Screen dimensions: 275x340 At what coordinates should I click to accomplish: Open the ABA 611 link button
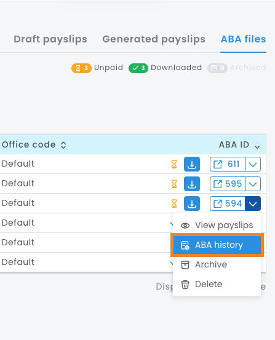(228, 164)
